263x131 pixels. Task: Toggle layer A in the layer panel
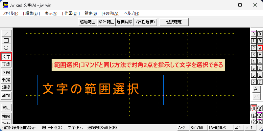(x=260, y=48)
